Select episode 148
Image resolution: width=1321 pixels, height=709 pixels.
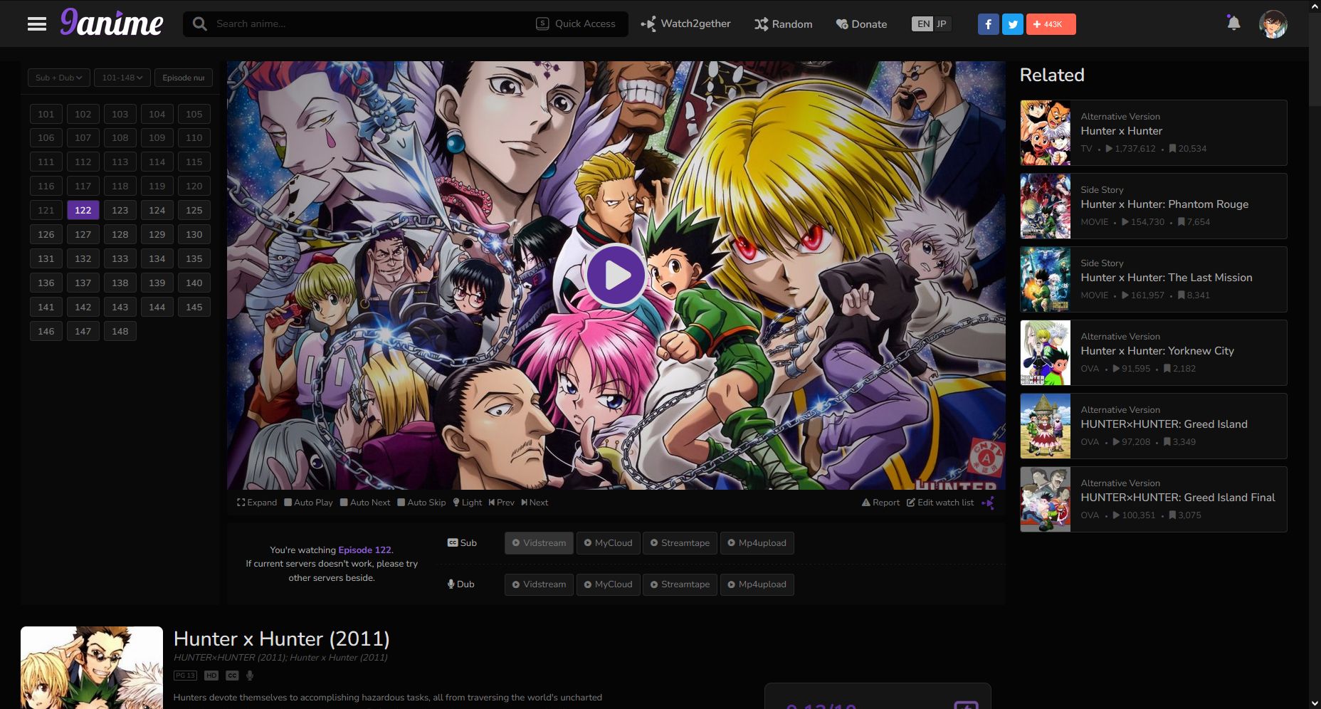120,331
